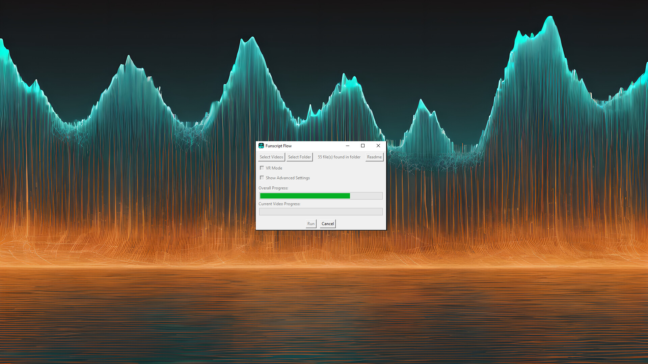Open the Readme

pos(374,157)
